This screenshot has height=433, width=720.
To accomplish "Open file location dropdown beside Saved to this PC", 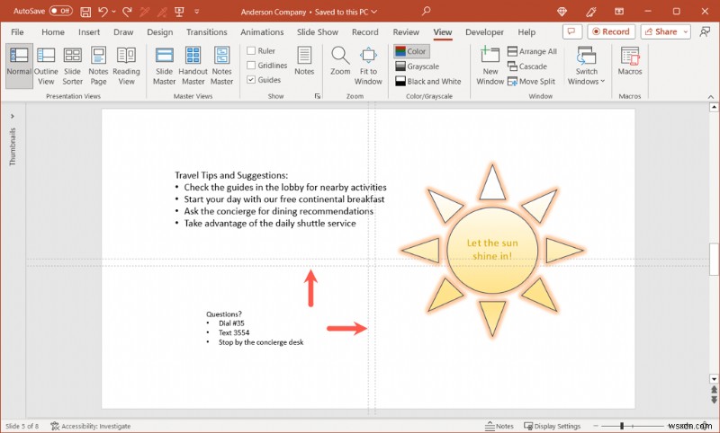I will (x=373, y=12).
